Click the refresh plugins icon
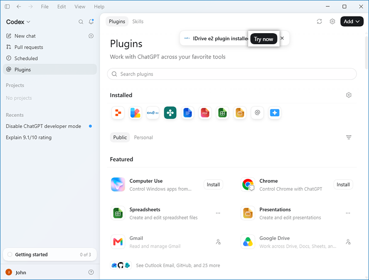Screen dimensions: 369x280 coord(319,21)
